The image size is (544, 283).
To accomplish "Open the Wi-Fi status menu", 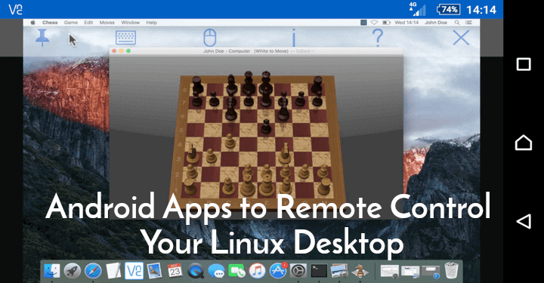I will tap(374, 23).
